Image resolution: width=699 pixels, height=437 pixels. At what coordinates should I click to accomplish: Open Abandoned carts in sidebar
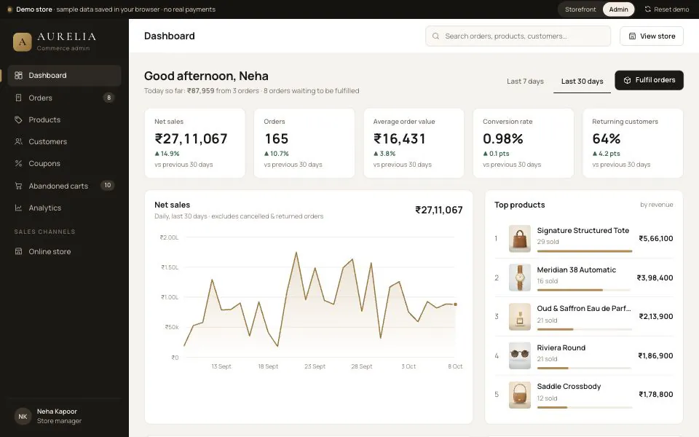64,186
